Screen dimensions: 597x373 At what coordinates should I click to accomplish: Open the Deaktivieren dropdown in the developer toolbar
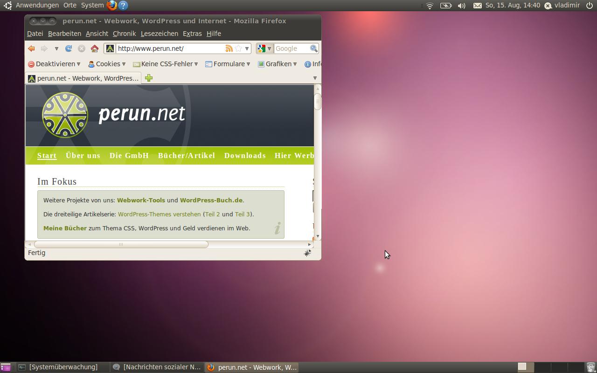click(x=54, y=64)
